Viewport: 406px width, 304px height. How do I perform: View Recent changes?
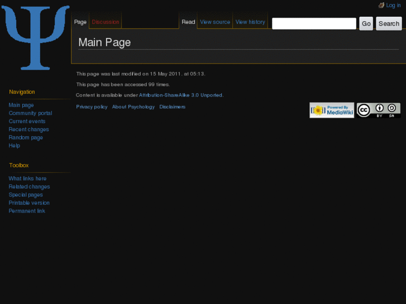pos(28,129)
